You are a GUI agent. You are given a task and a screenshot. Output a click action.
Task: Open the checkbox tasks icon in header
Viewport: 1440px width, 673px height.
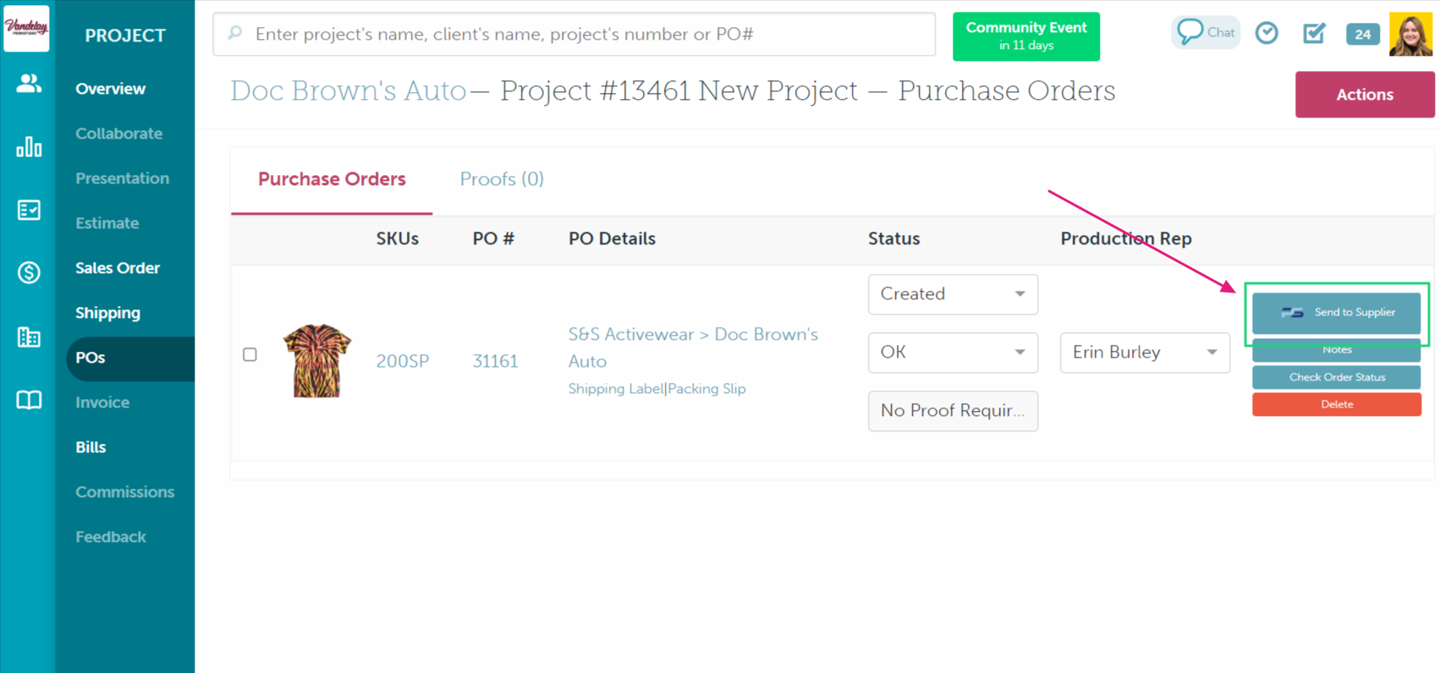tap(1314, 33)
